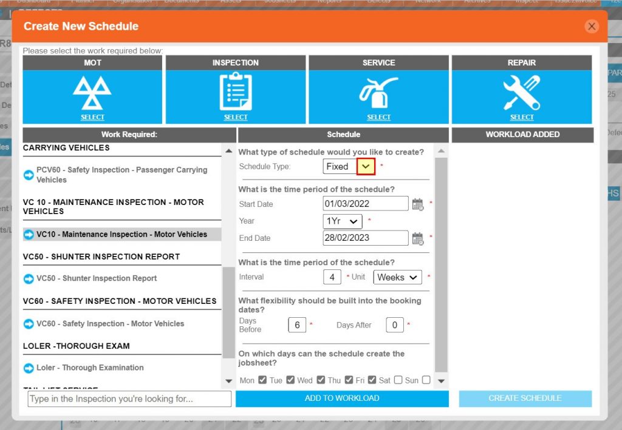Click the inspection search input field
622x430 pixels.
coord(128,398)
